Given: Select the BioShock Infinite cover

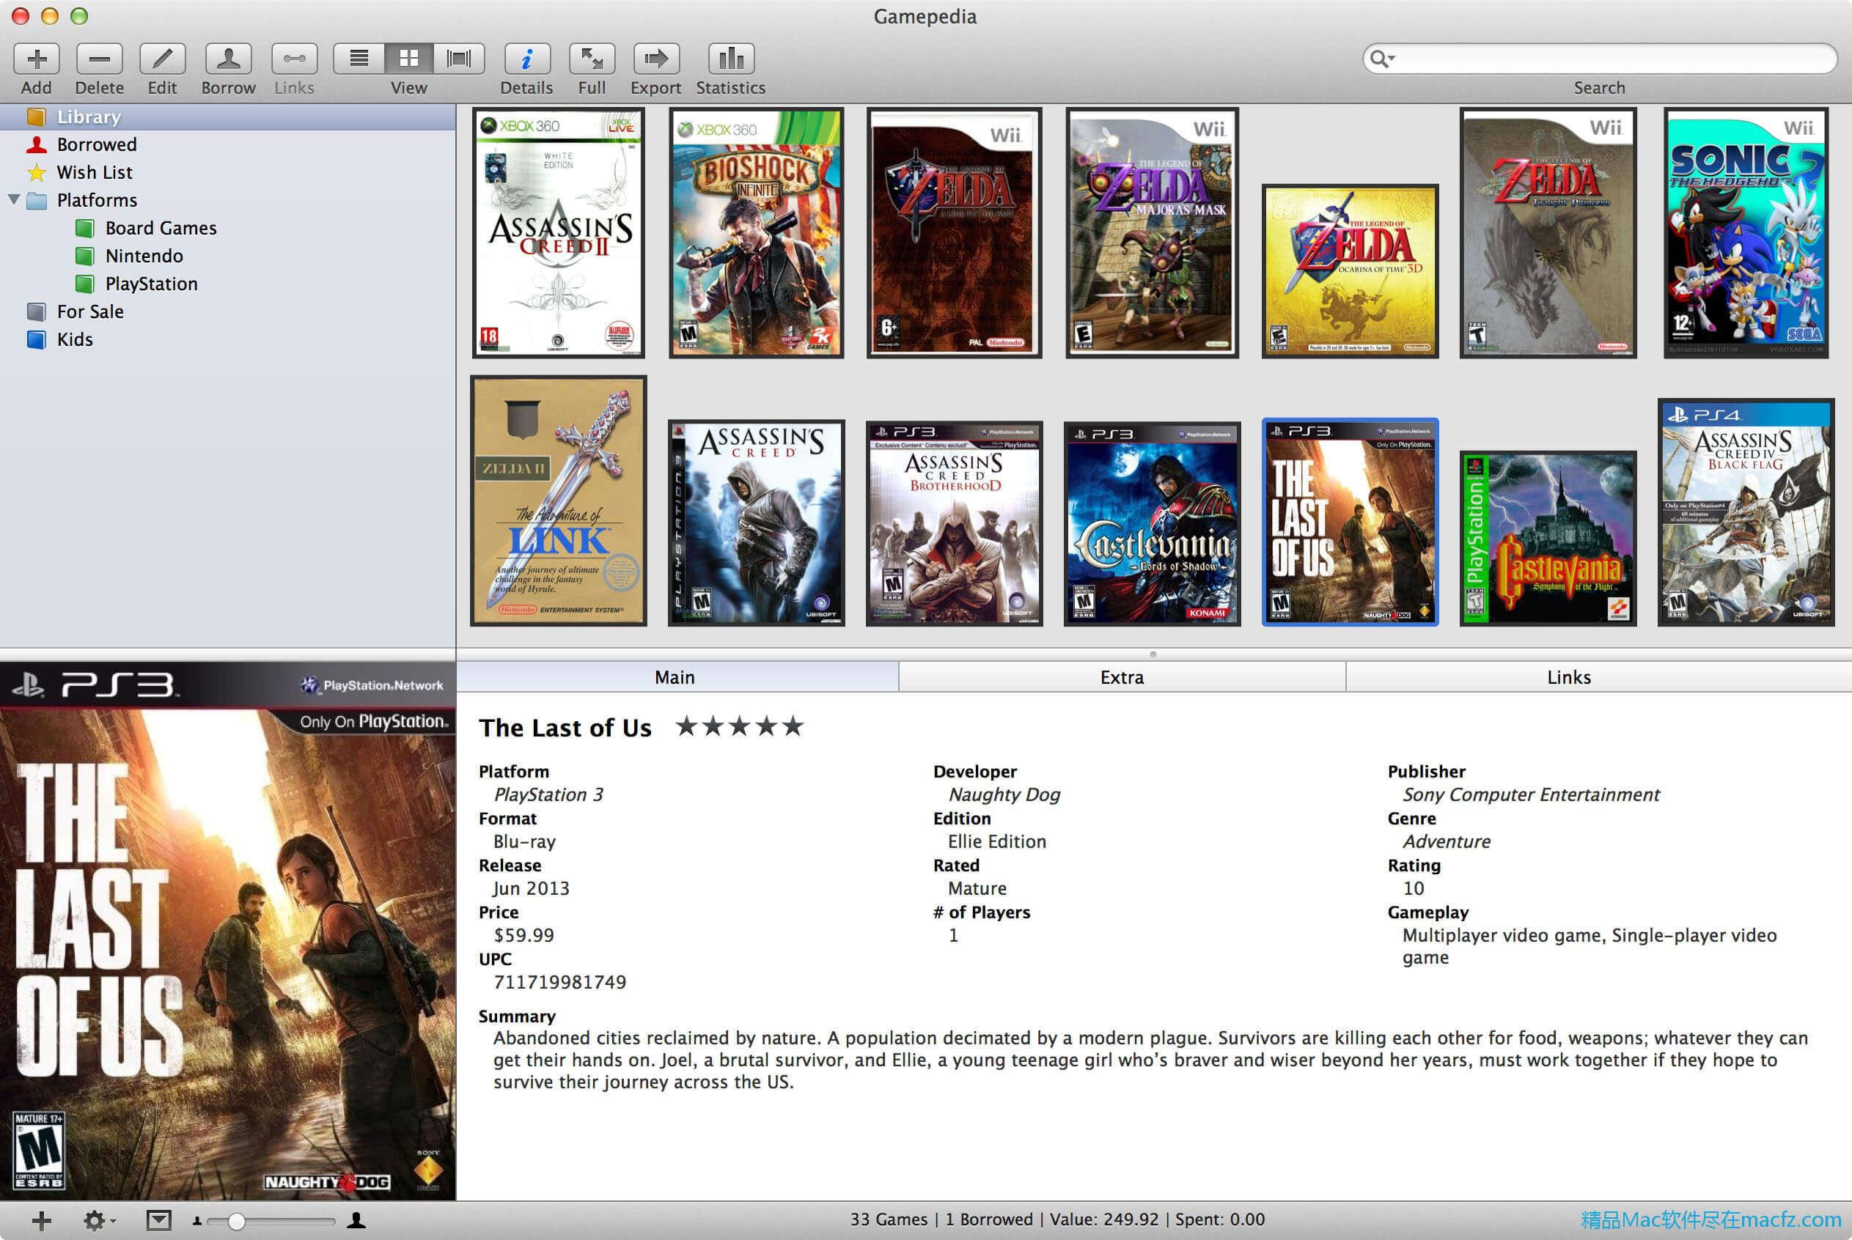Looking at the screenshot, I should [757, 233].
